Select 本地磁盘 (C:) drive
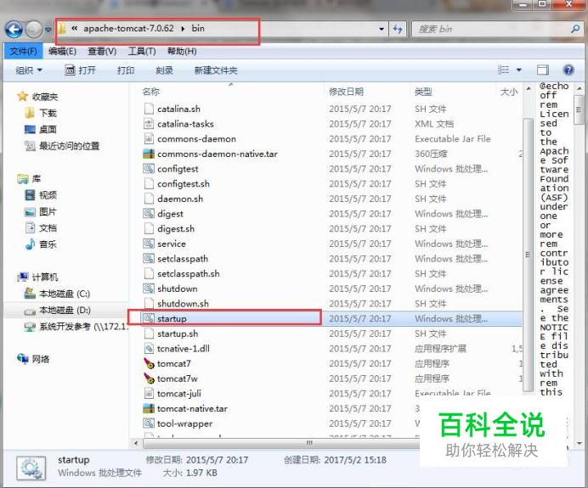The image size is (588, 488). (57, 294)
